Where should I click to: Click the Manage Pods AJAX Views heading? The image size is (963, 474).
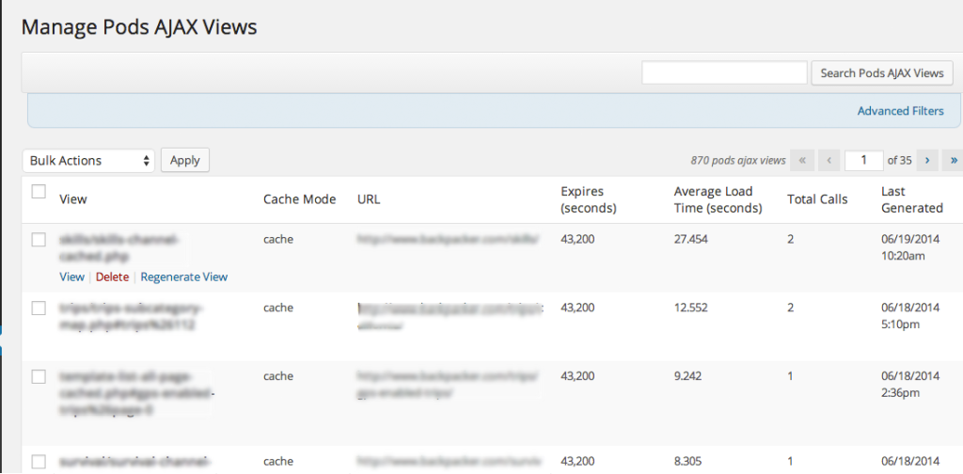pyautogui.click(x=139, y=27)
